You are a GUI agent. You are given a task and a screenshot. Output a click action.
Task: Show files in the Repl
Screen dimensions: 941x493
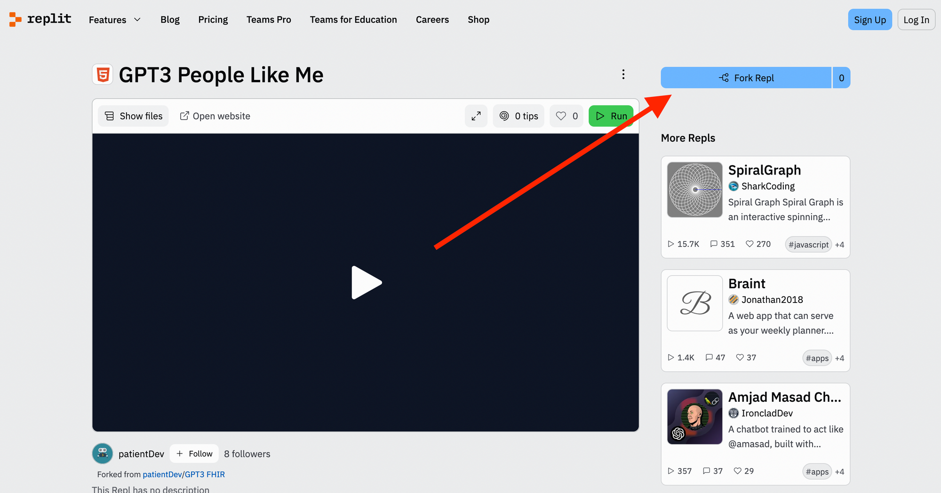click(133, 116)
